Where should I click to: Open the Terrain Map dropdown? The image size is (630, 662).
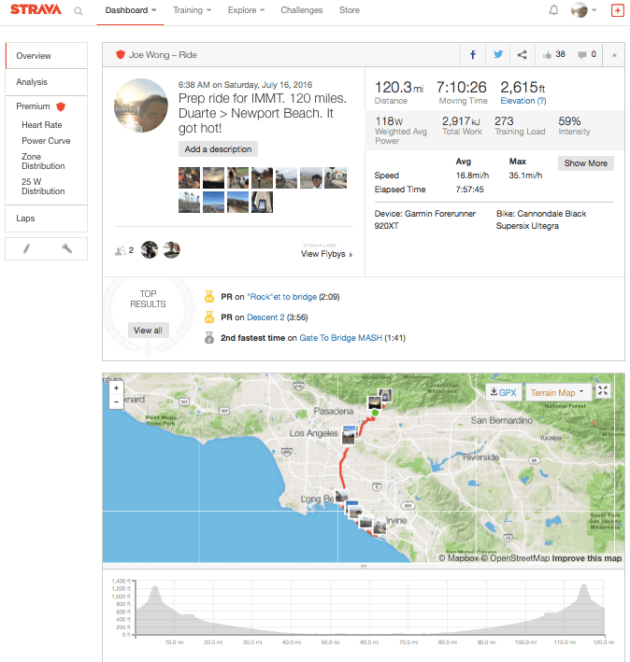[558, 392]
